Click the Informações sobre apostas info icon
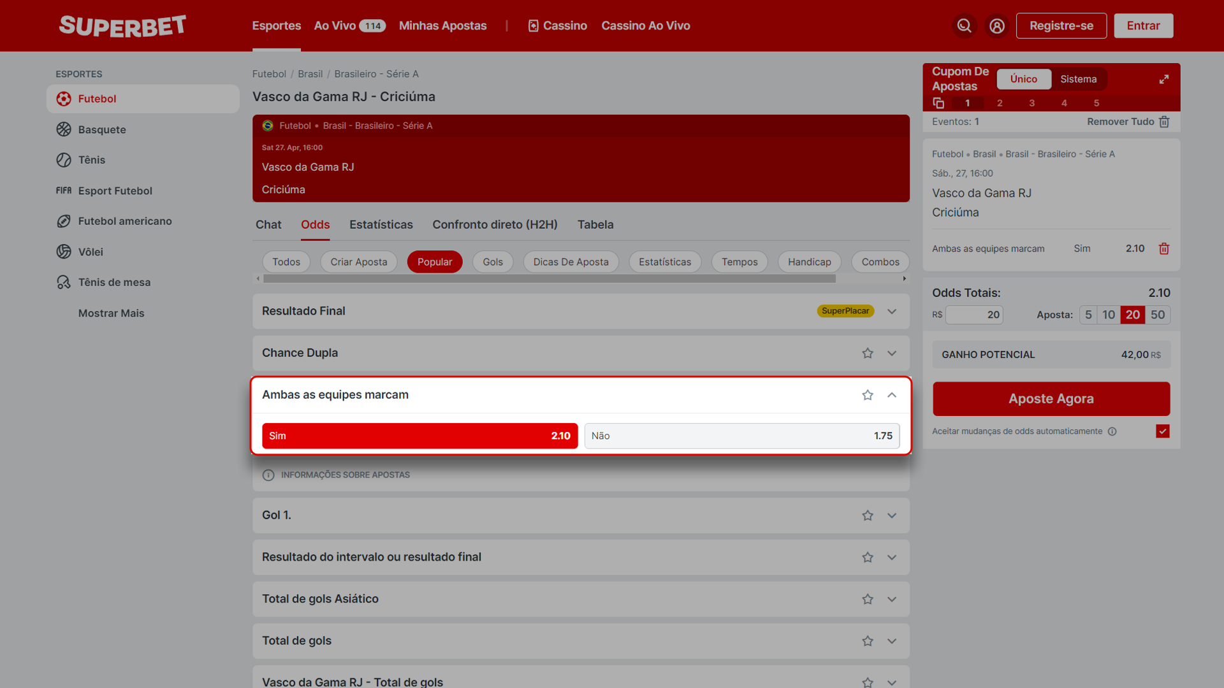 click(x=268, y=475)
